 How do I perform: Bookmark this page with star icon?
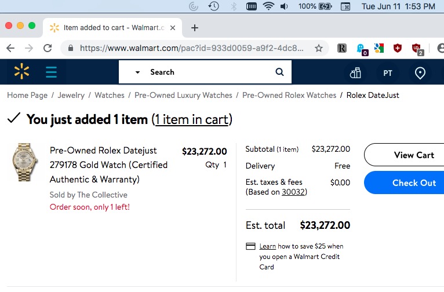[318, 48]
